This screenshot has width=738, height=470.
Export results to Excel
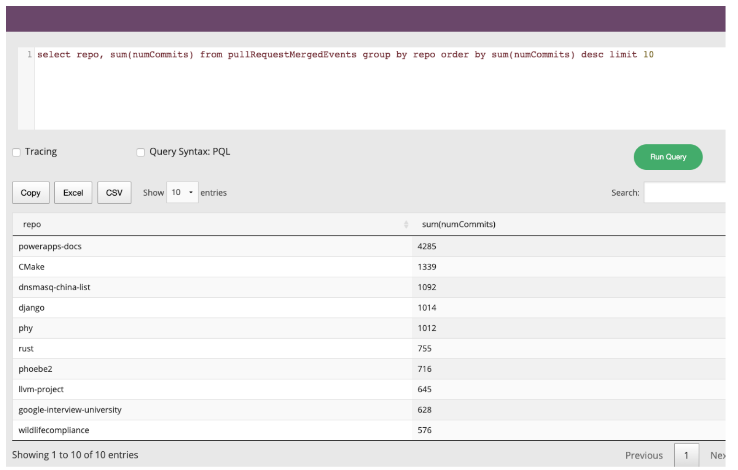click(73, 192)
